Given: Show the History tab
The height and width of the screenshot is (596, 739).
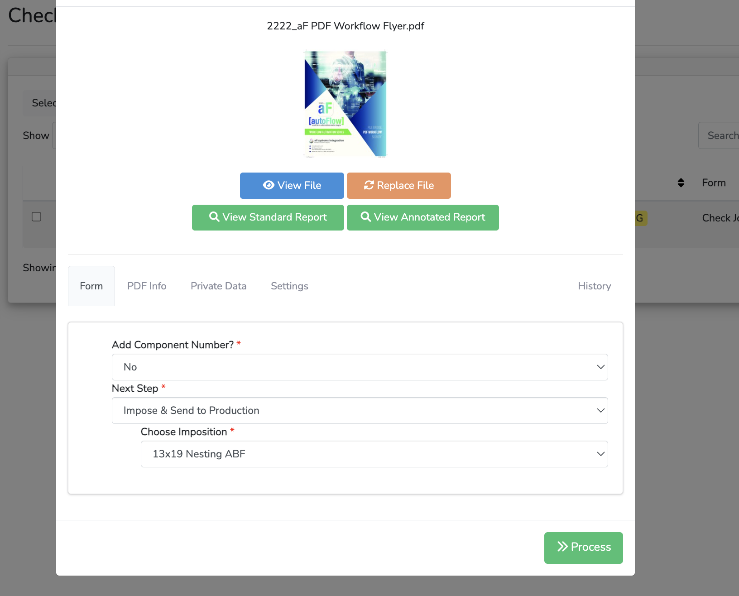Looking at the screenshot, I should [x=594, y=286].
